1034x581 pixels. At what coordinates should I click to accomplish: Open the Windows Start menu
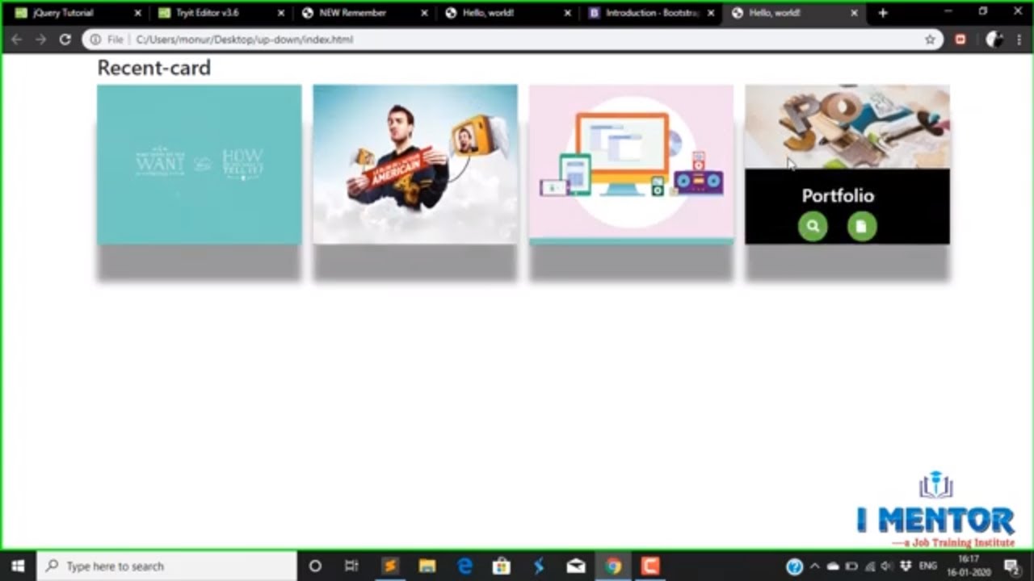point(18,566)
